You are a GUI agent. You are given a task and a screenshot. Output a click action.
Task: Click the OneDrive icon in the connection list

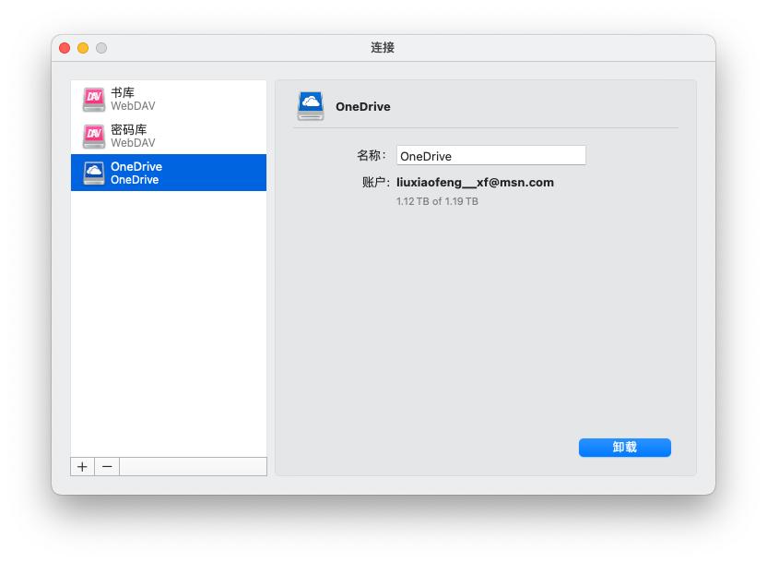(93, 173)
